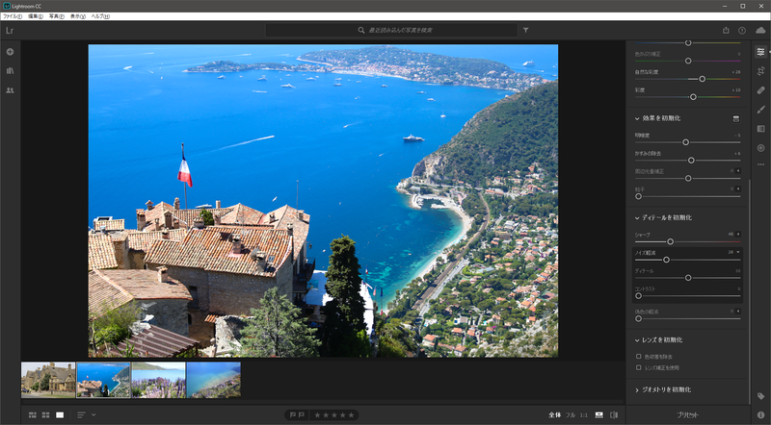This screenshot has height=425, width=771.
Task: Switch to square grid view
Action: click(x=45, y=415)
